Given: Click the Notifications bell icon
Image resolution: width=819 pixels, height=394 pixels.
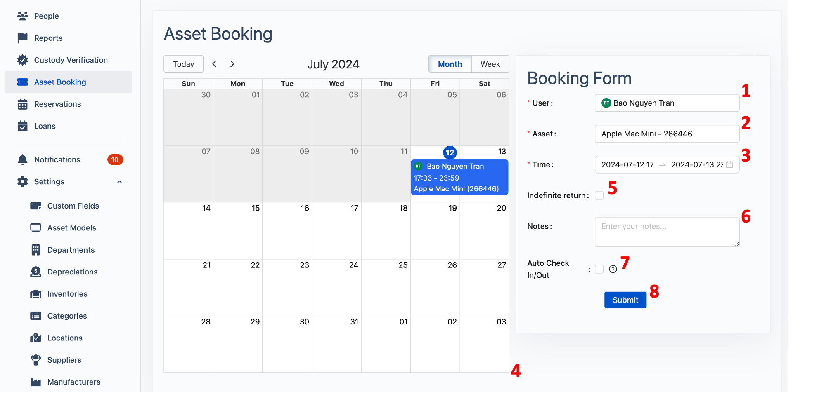Looking at the screenshot, I should pos(22,160).
